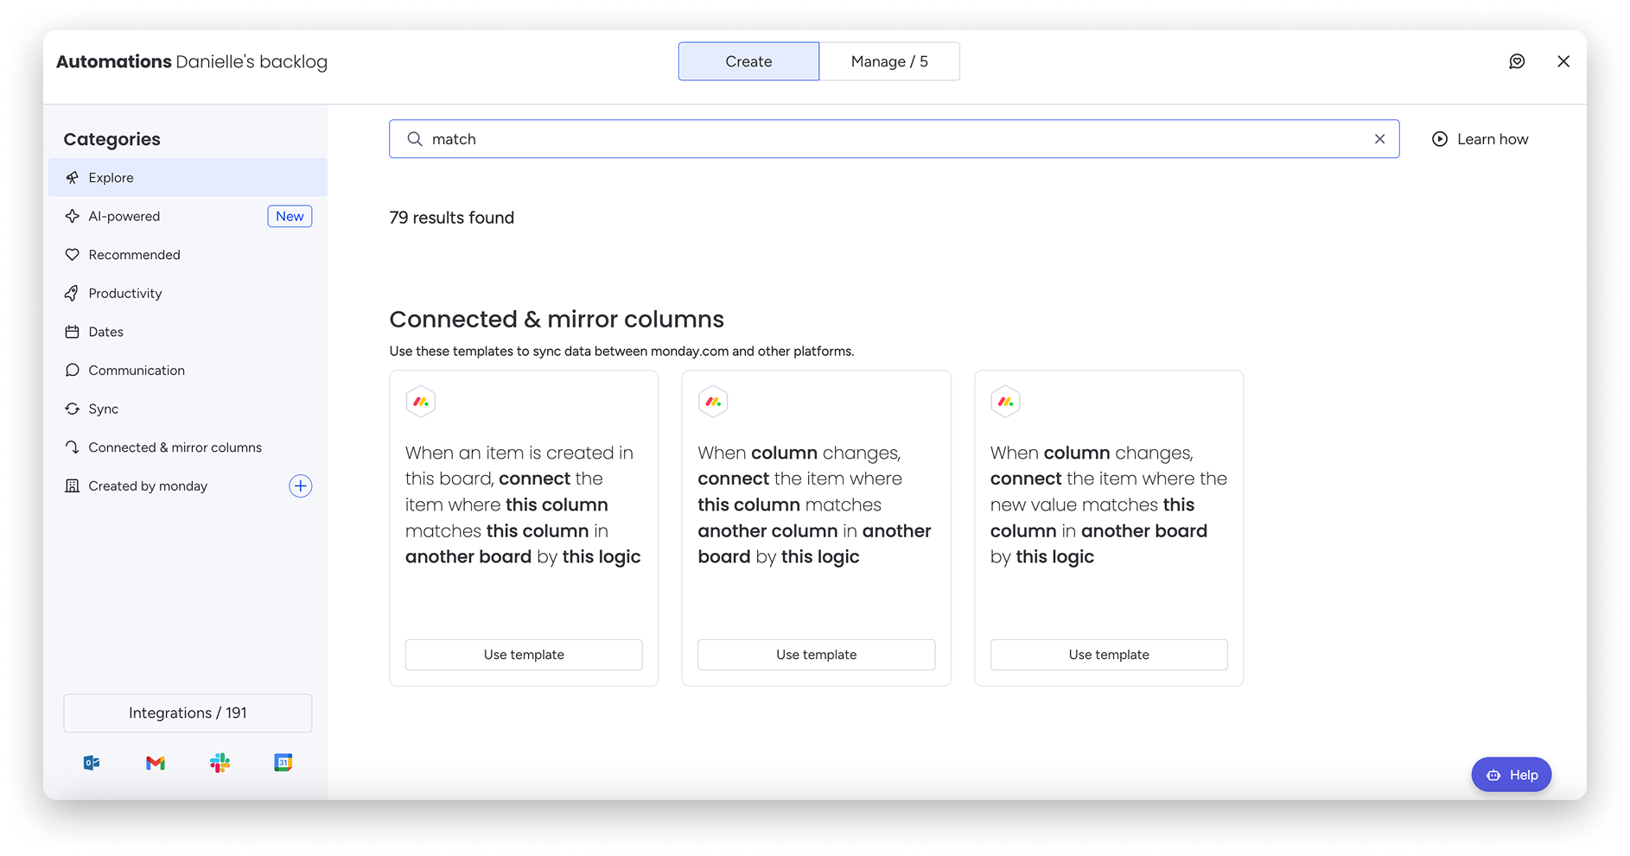1630x856 pixels.
Task: Click monday logo on 'new value matches' card
Action: pyautogui.click(x=1006, y=402)
